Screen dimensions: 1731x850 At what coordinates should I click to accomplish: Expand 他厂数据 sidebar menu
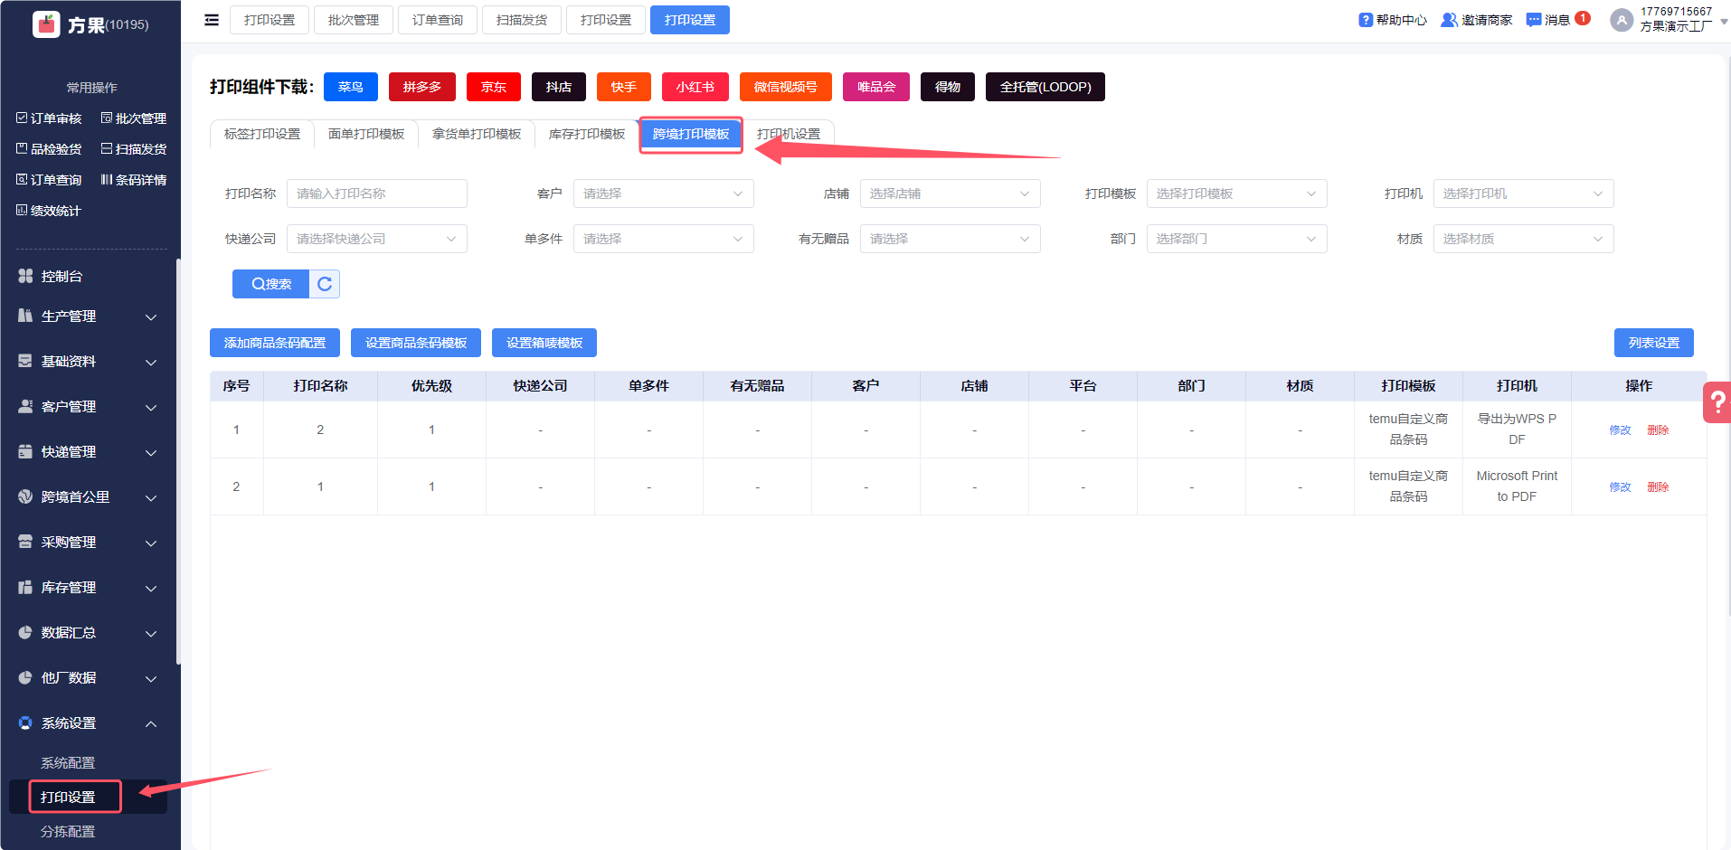coord(89,678)
